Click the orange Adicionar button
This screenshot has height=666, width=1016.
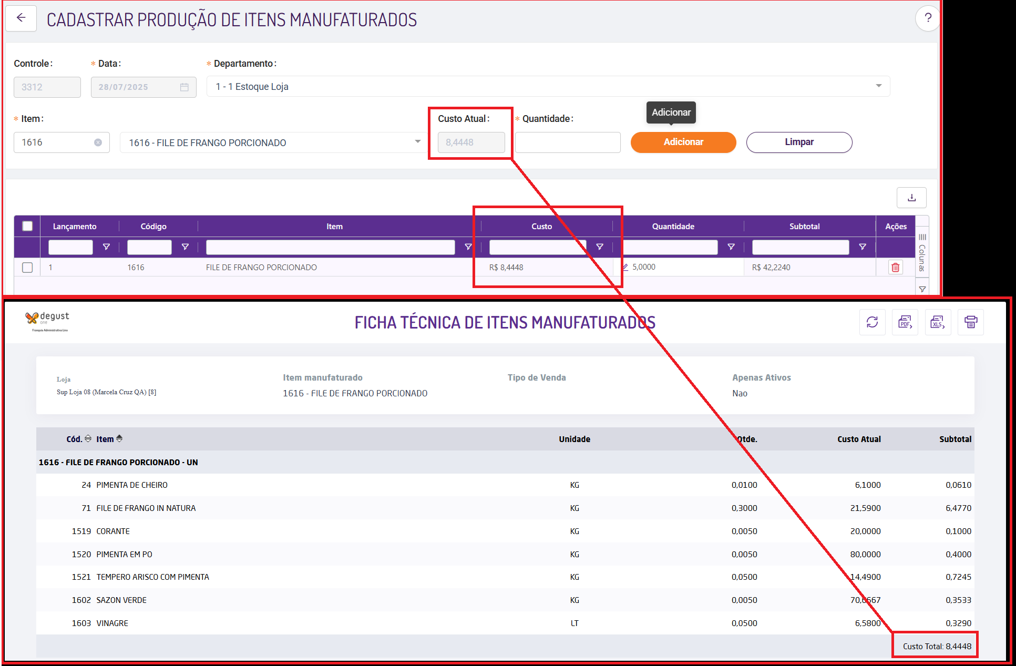pyautogui.click(x=683, y=142)
